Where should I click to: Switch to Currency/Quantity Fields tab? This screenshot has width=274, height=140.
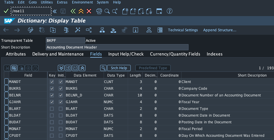point(175,54)
